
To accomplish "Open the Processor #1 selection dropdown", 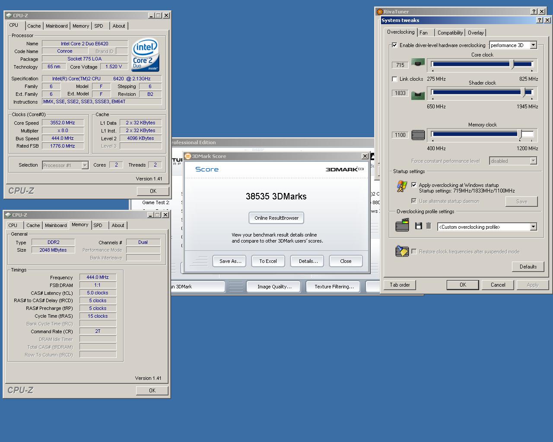I will pyautogui.click(x=85, y=165).
